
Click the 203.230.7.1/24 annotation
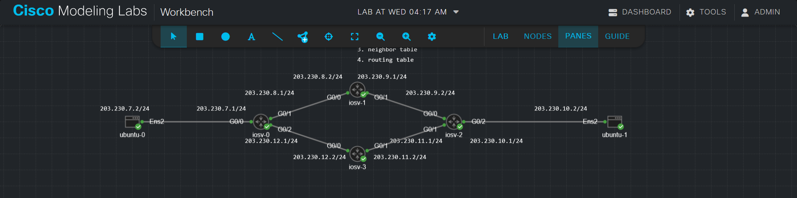(221, 109)
